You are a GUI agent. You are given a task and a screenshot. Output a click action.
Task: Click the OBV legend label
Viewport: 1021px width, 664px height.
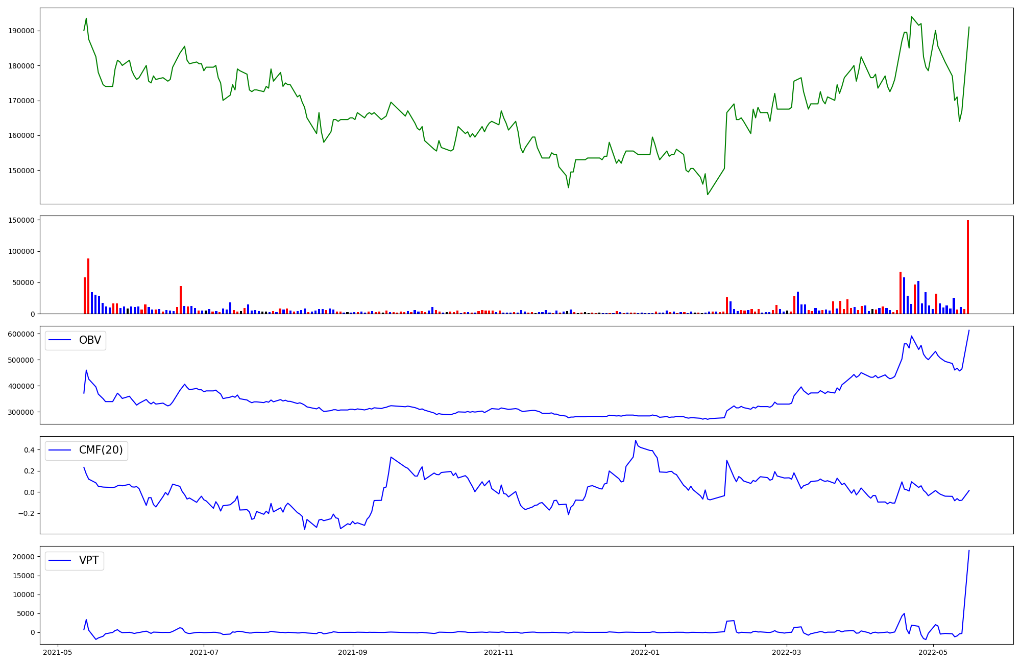tap(90, 340)
